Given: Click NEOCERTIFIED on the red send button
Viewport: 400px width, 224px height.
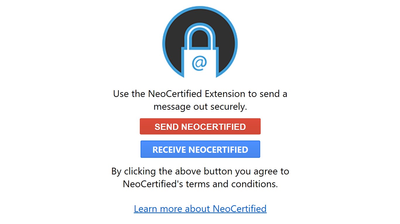Looking at the screenshot, I should pos(213,127).
